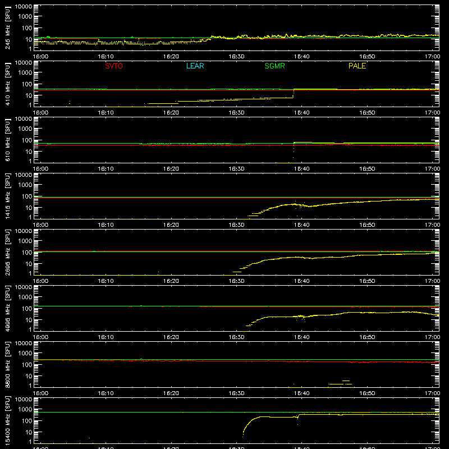This screenshot has width=449, height=449.
Task: Select the 8800 MHz [SFU] axis label
Action: tap(8, 365)
